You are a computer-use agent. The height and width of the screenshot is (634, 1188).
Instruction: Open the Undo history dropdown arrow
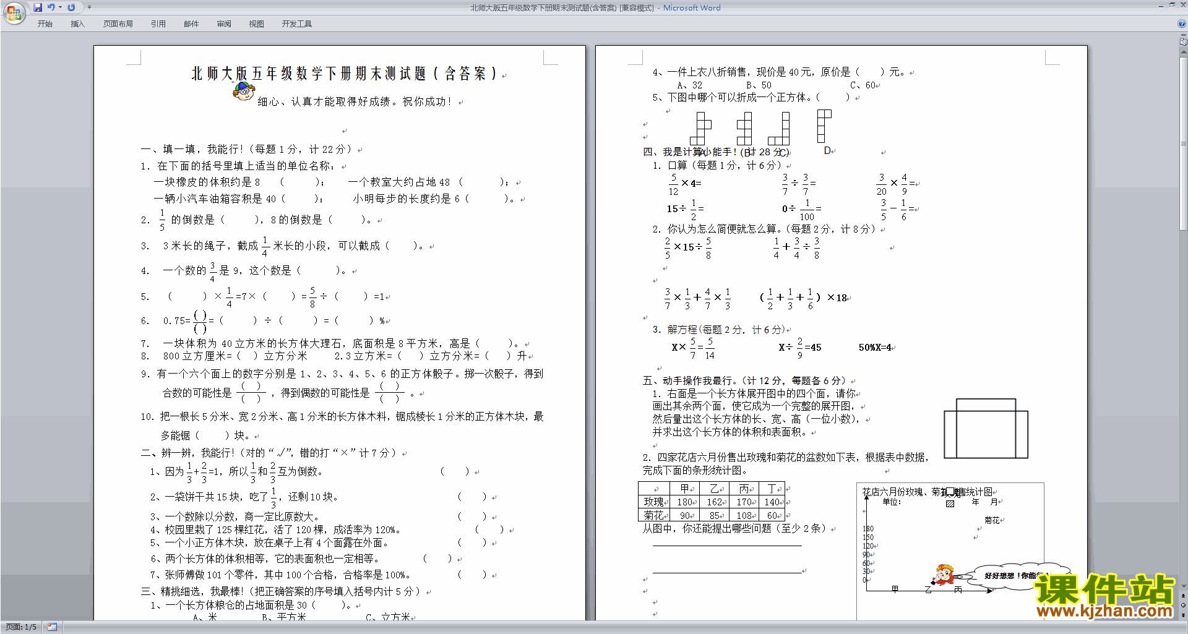tap(60, 7)
